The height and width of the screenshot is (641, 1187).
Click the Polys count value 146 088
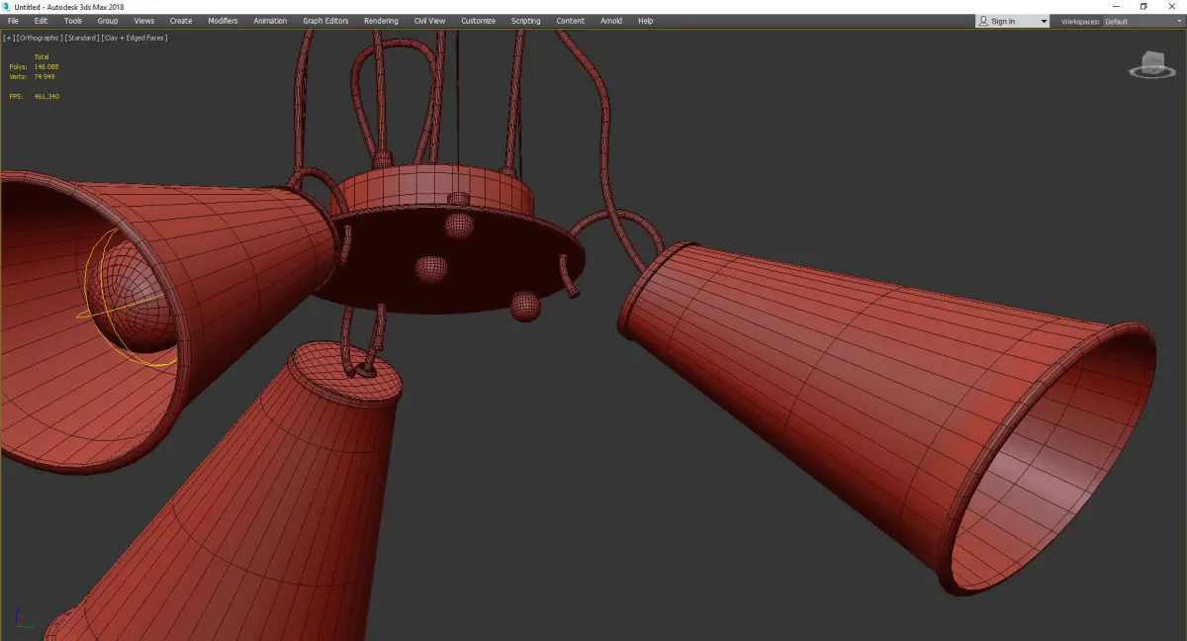[46, 66]
